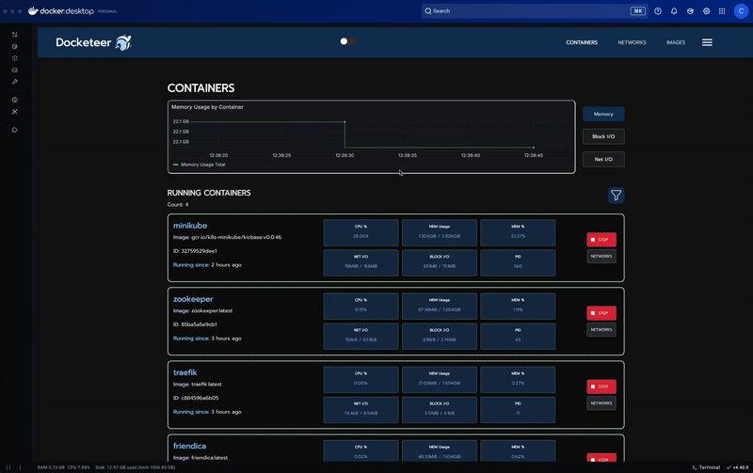Click the Docketeer whale logo
Viewport: 753px width, 473px height.
123,42
